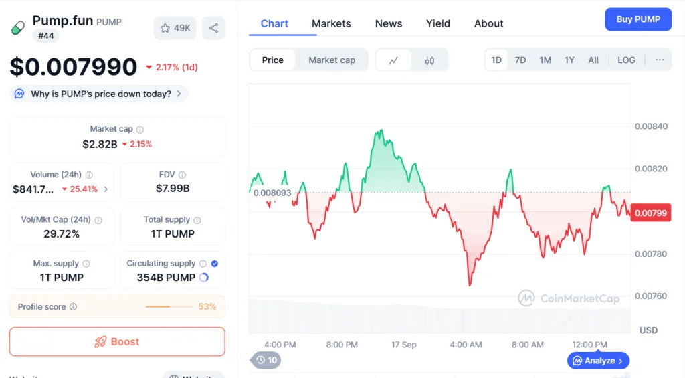Click the Max. supply info icon

(86, 264)
